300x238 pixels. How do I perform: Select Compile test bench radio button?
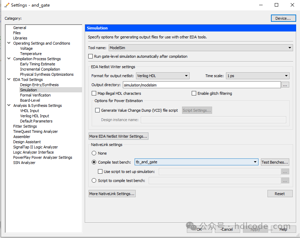pyautogui.click(x=94, y=162)
